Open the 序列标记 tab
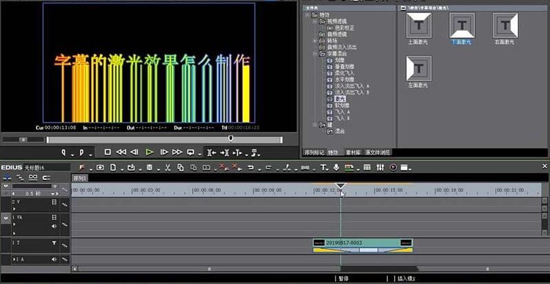The height and width of the screenshot is (284, 550). click(314, 152)
